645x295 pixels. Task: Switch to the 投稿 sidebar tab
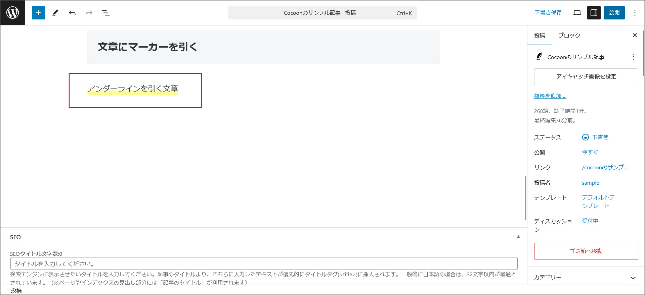[540, 36]
